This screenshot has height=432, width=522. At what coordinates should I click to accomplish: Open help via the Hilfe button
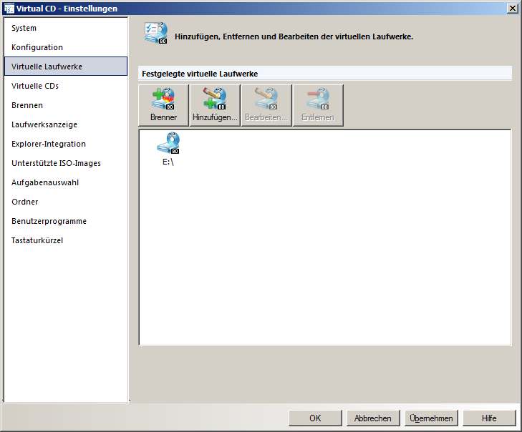(x=489, y=418)
